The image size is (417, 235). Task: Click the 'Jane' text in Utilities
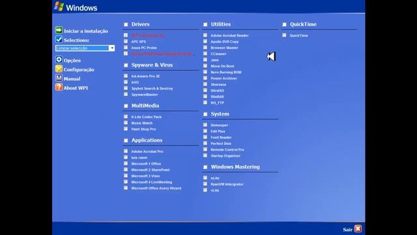(x=214, y=60)
